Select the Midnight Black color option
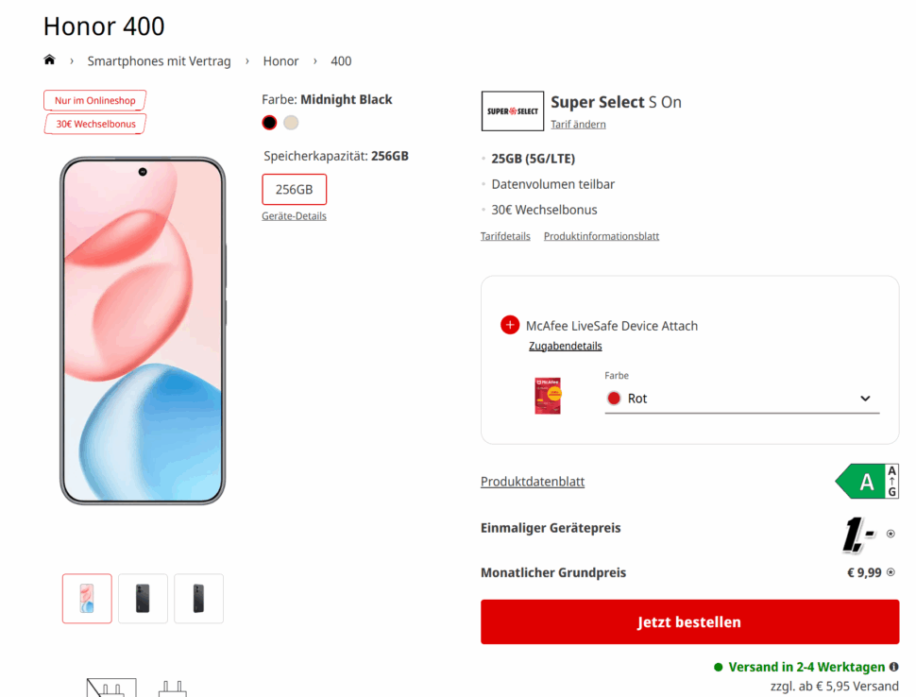Screen dimensions: 916x697 269,123
